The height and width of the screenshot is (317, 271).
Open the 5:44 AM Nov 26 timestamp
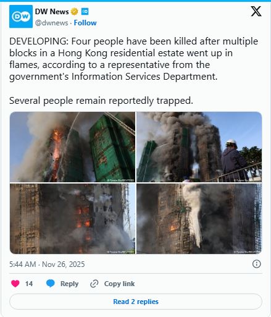pyautogui.click(x=47, y=264)
